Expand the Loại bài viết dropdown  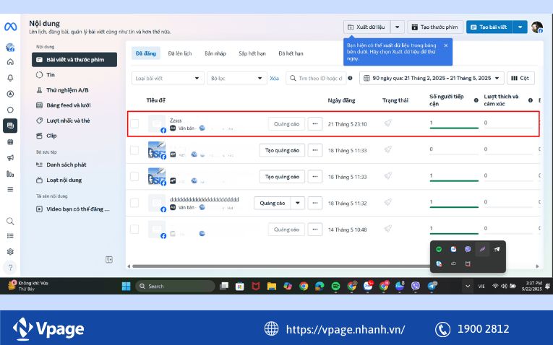pos(168,78)
